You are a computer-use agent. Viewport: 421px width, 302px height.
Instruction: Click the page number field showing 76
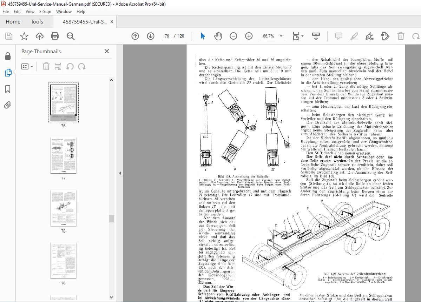pos(167,36)
